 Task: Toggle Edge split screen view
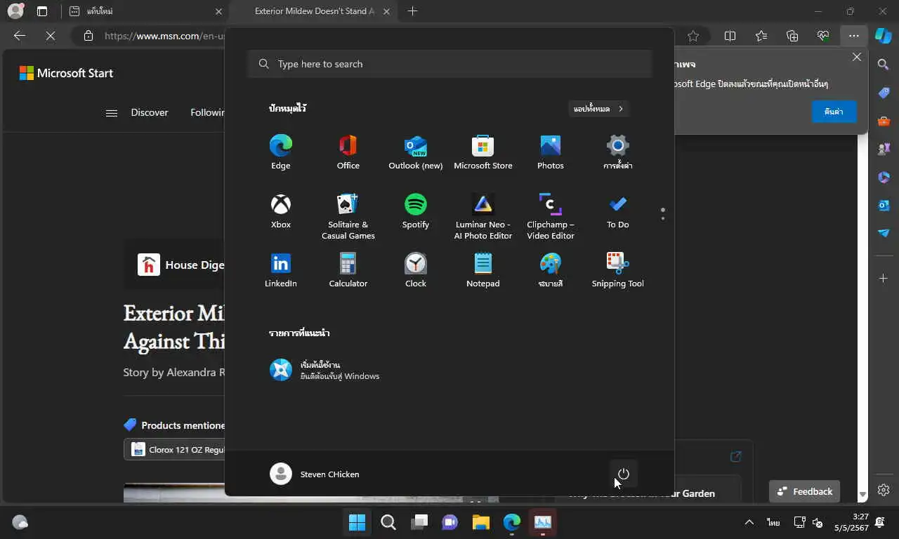point(730,36)
